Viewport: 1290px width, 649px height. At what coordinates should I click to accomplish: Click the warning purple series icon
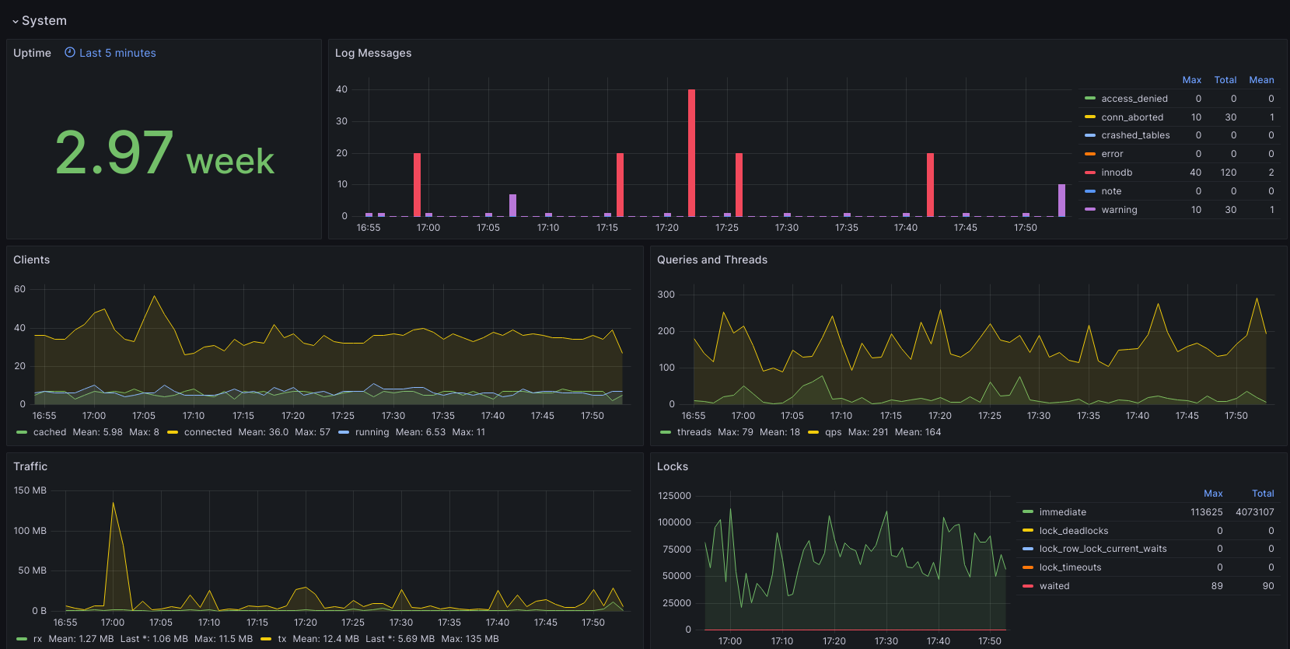coord(1090,210)
